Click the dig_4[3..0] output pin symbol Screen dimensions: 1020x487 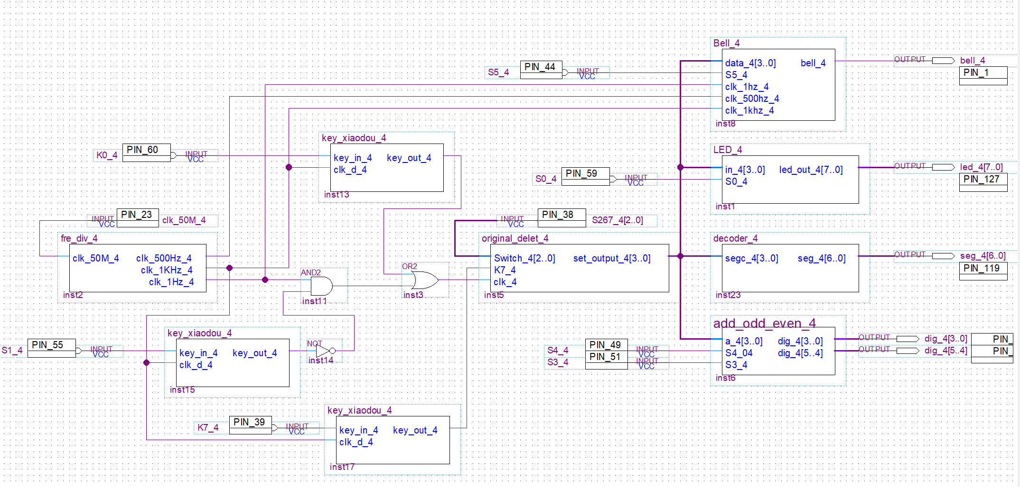907,339
